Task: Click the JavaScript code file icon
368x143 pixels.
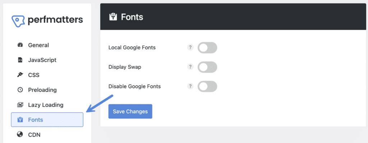Action: click(x=20, y=60)
